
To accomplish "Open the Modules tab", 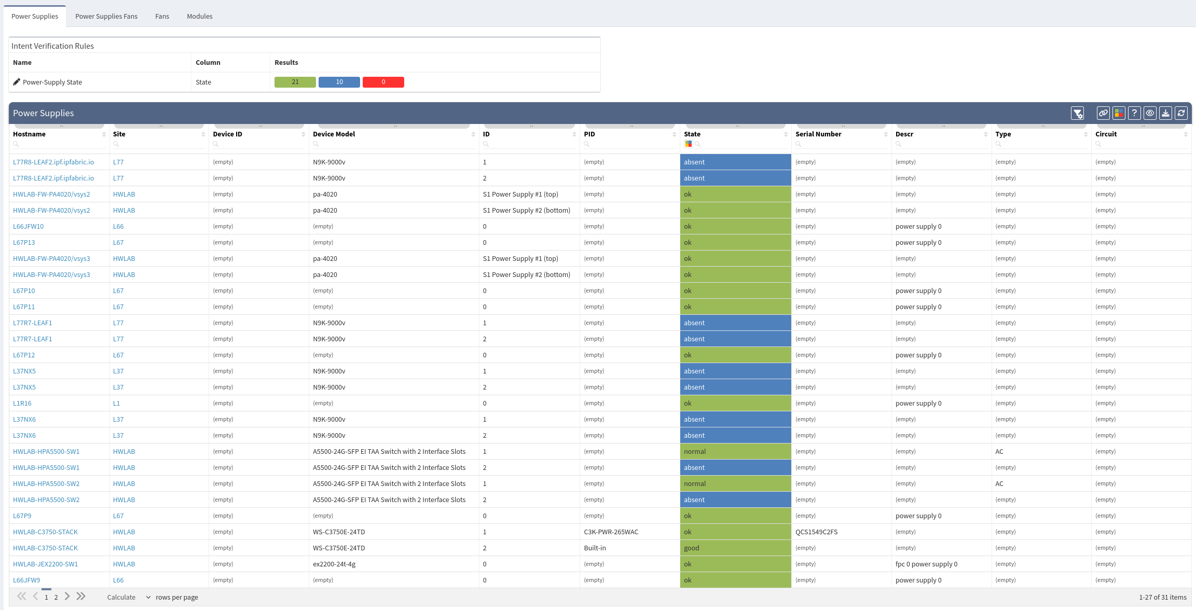I will tap(200, 16).
